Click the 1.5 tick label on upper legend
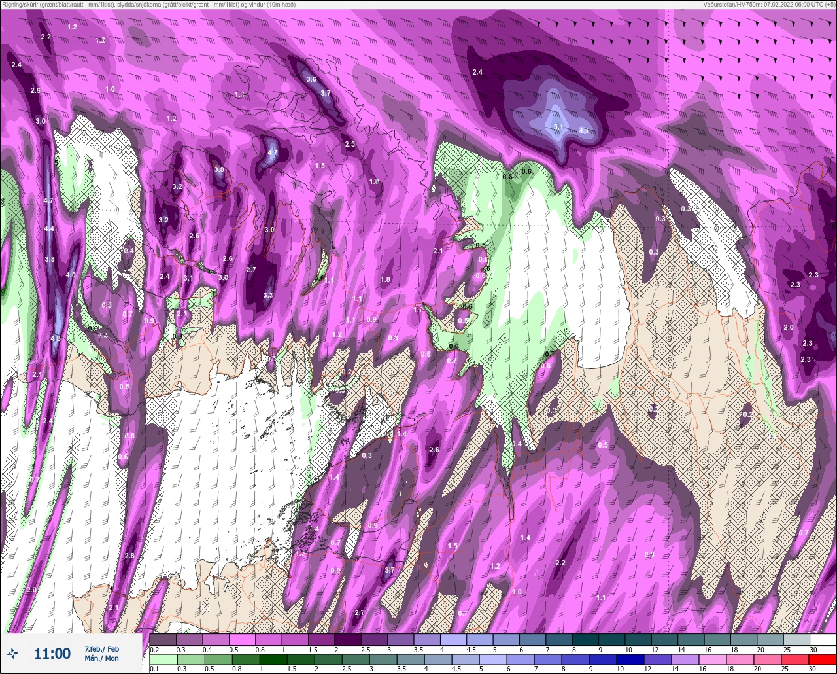This screenshot has width=837, height=674. tap(313, 650)
